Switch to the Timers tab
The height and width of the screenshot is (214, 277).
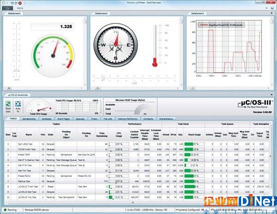(94, 119)
